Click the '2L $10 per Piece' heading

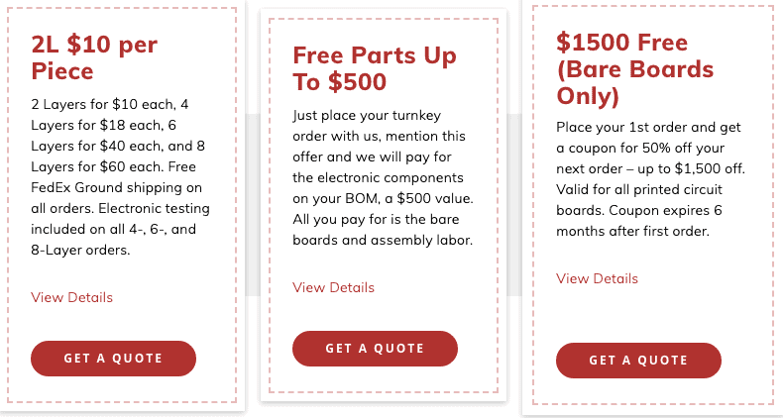pos(94,57)
